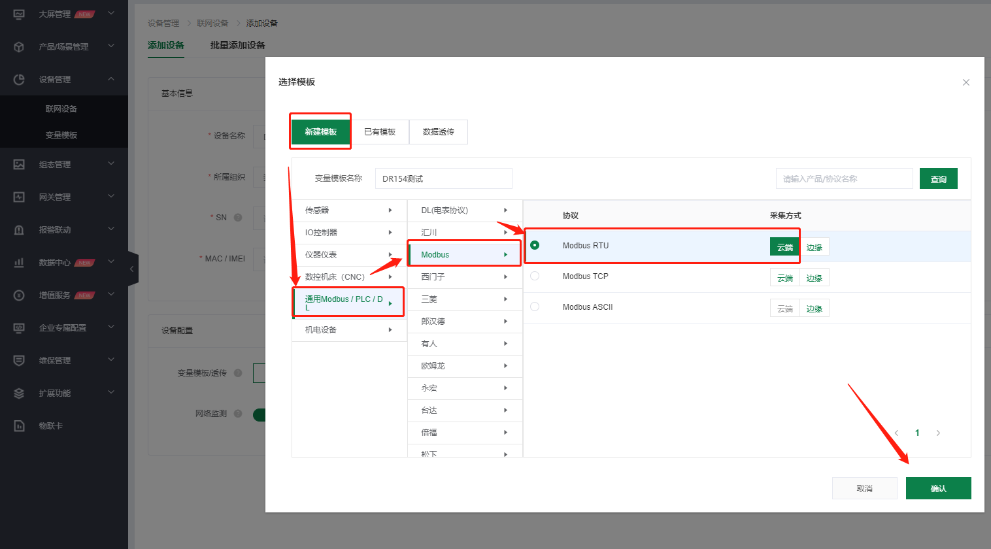This screenshot has height=549, width=991.
Task: Collapse the sidebar using the arrow handle
Action: (x=132, y=269)
